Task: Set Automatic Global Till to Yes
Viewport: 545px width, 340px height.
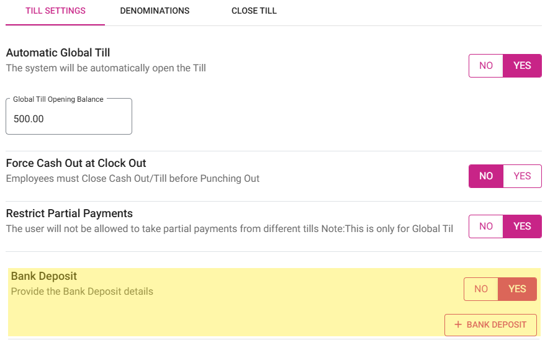Action: (522, 66)
